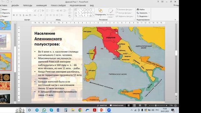201x113 pixels.
Task: Fit slide to window icon
Action: tap(176, 105)
